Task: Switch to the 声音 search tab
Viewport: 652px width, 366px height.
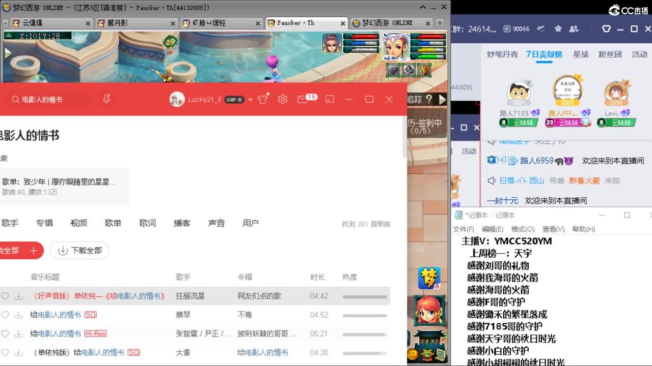Action: pos(216,223)
